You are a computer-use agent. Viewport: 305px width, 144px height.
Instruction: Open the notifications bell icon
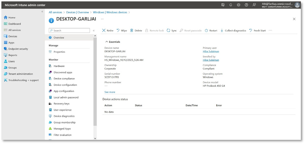[231, 5]
